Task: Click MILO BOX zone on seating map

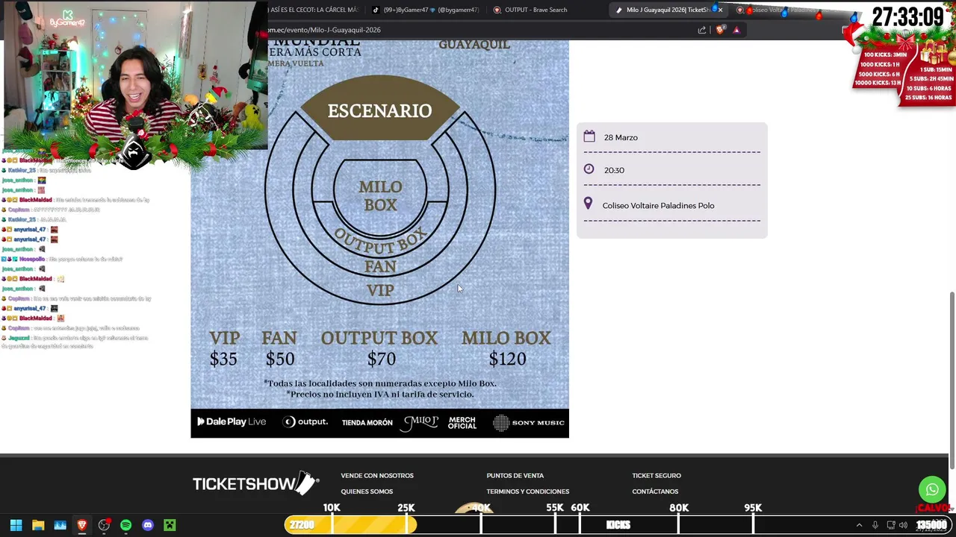Action: (x=380, y=195)
